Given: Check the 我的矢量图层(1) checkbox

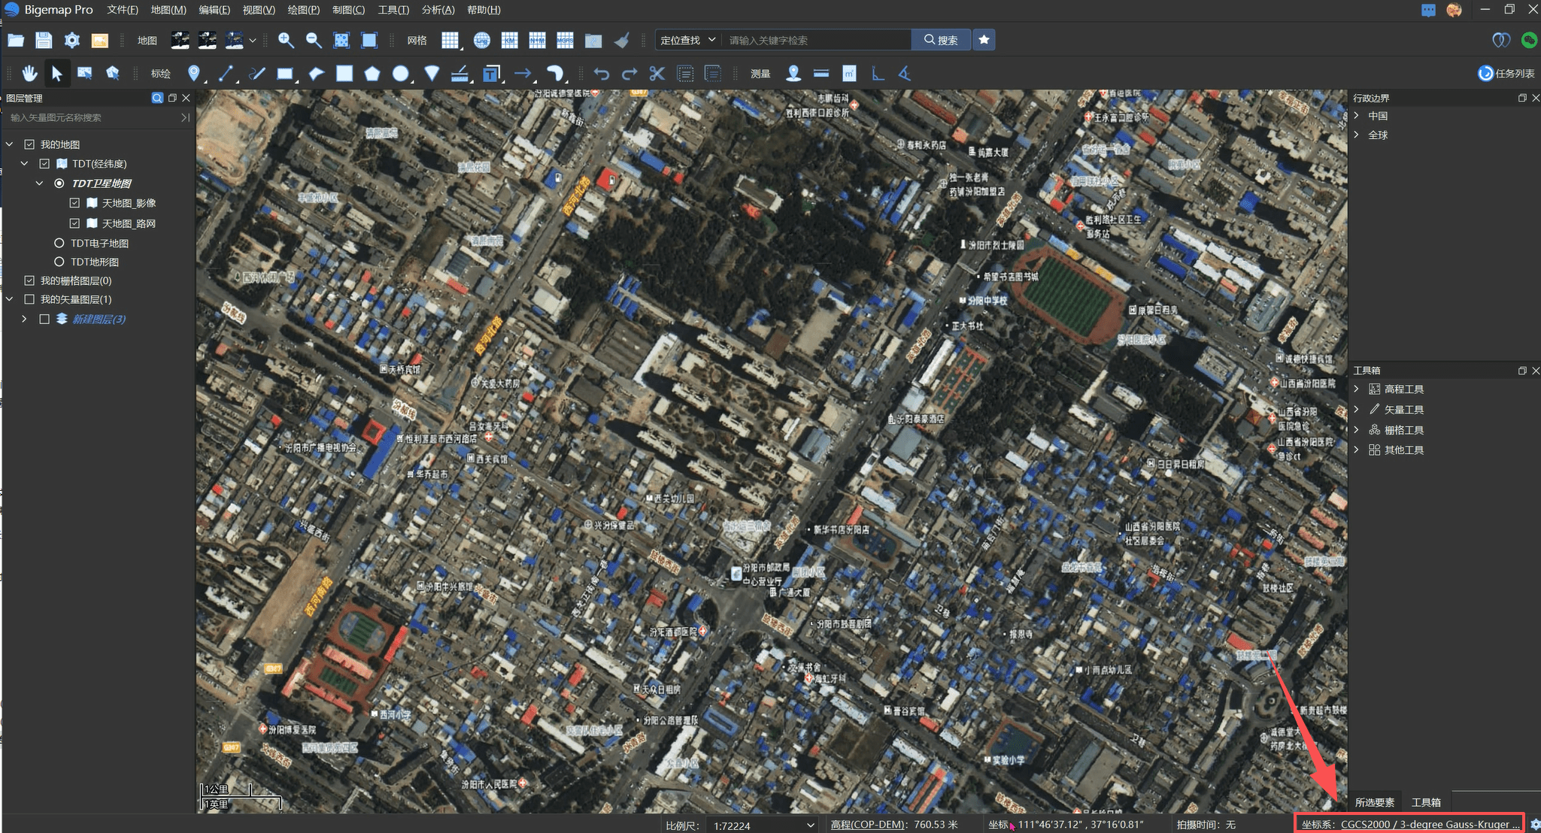Looking at the screenshot, I should coord(29,299).
